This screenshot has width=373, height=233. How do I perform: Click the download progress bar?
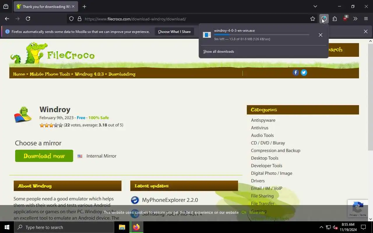262,35
